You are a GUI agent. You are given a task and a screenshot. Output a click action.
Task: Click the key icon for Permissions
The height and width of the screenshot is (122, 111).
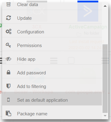pos(8,45)
